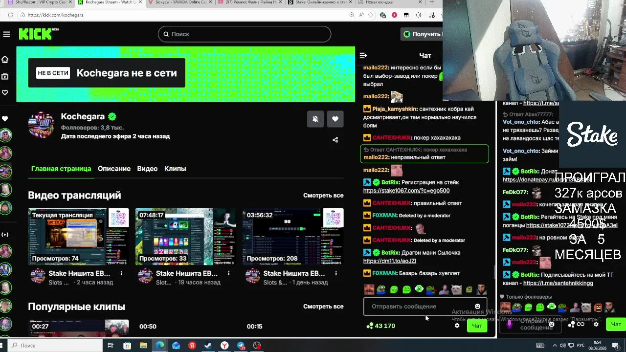Open the Following heart icon in sidebar

5,92
